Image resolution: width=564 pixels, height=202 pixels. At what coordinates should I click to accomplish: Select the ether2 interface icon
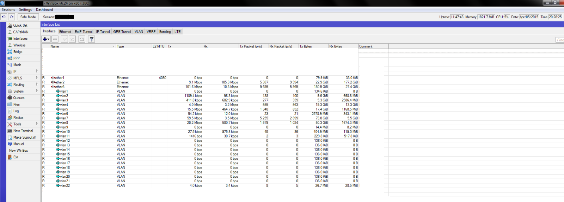coord(53,82)
